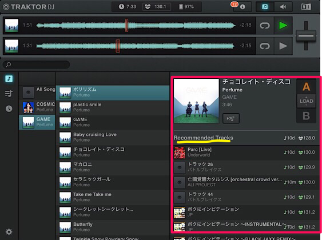
Task: Select Baby cruising Love track
Action: 113,137
